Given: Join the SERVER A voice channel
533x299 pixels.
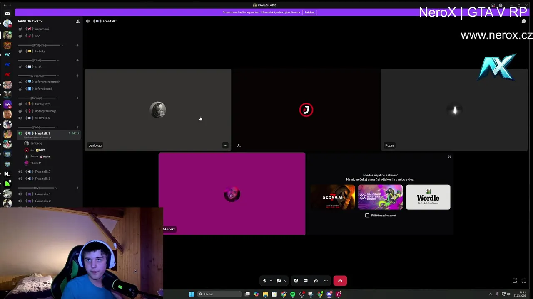Looking at the screenshot, I should click(x=49, y=118).
